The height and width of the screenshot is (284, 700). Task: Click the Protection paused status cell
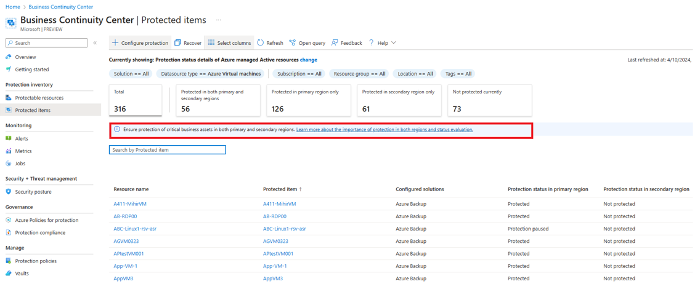(528, 229)
